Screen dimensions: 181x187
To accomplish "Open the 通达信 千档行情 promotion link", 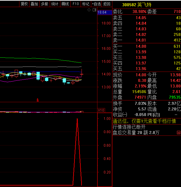I will (x=144, y=121).
